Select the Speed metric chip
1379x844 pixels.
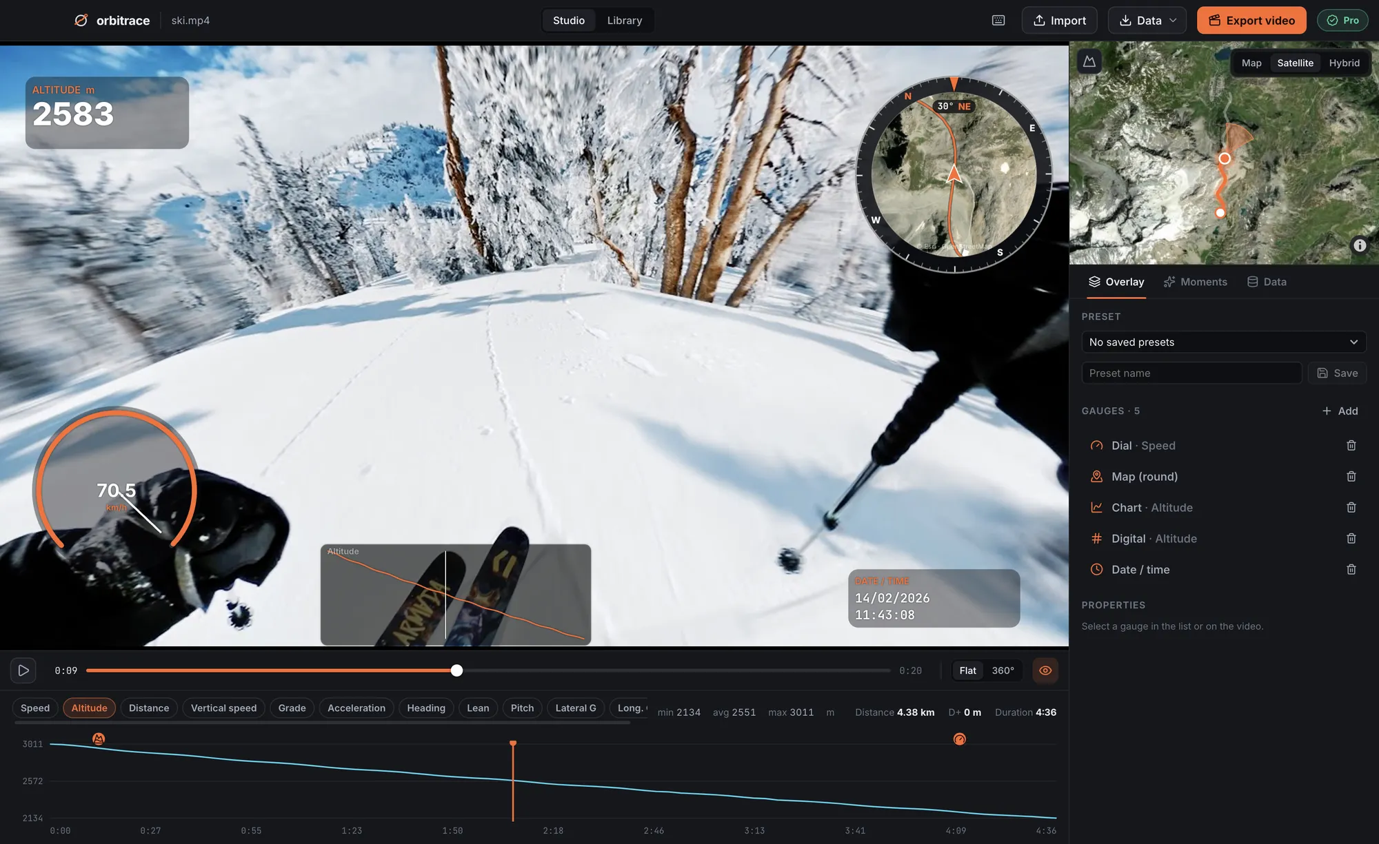[35, 708]
